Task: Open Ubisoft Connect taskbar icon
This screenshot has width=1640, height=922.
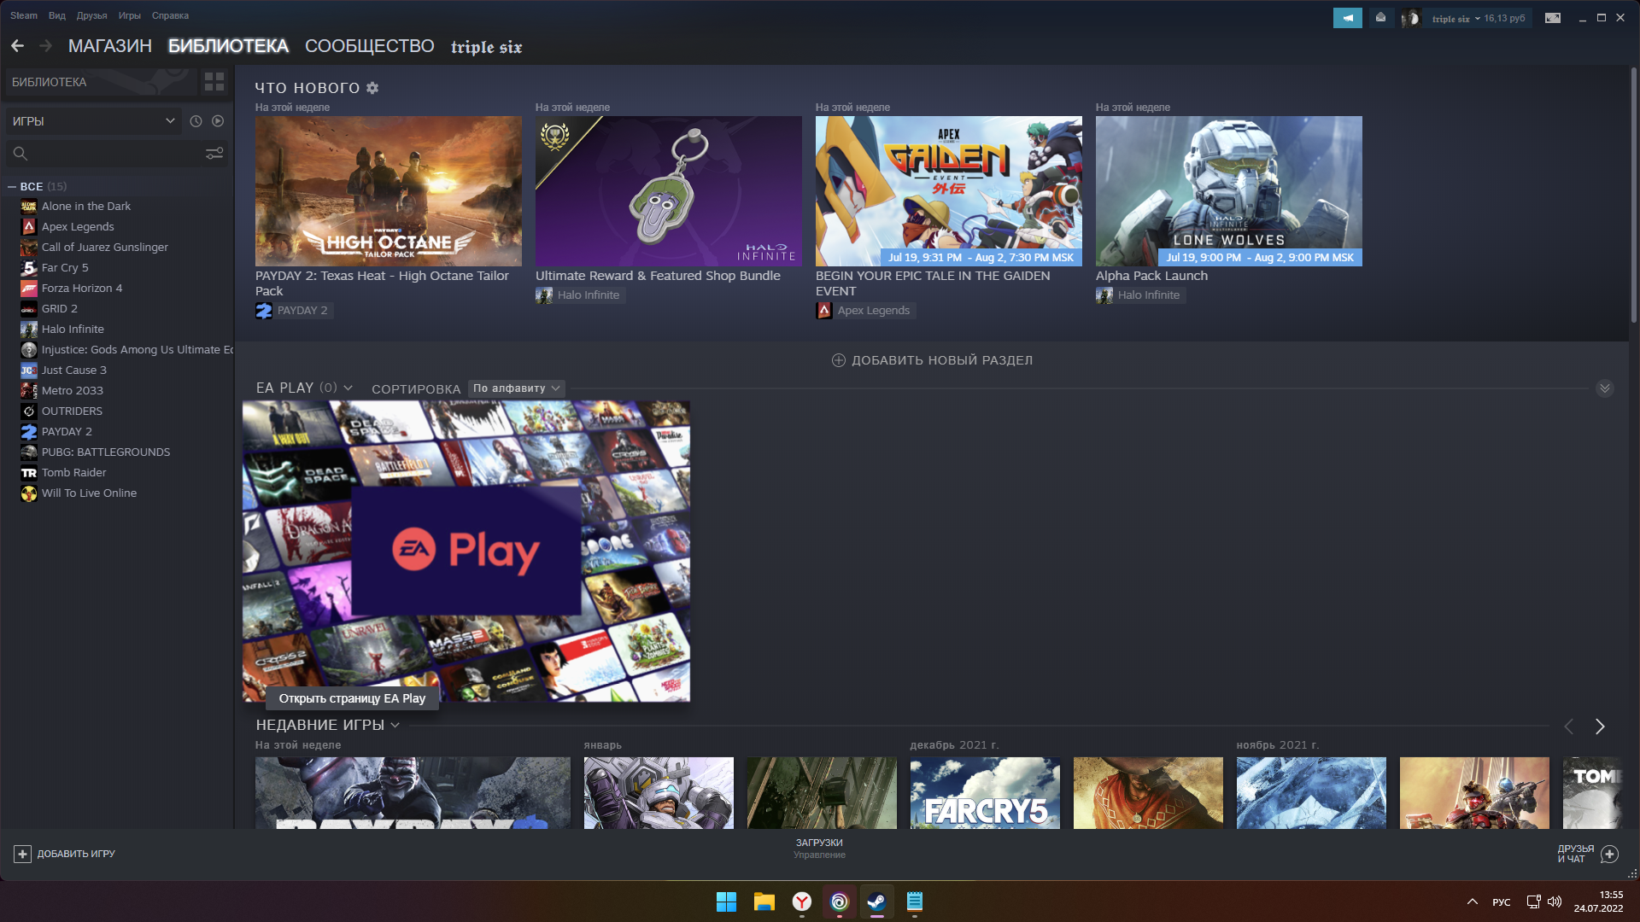Action: (839, 902)
